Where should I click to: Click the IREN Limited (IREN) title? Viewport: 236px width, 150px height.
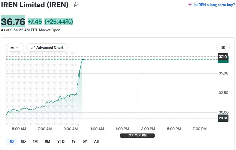click(35, 5)
